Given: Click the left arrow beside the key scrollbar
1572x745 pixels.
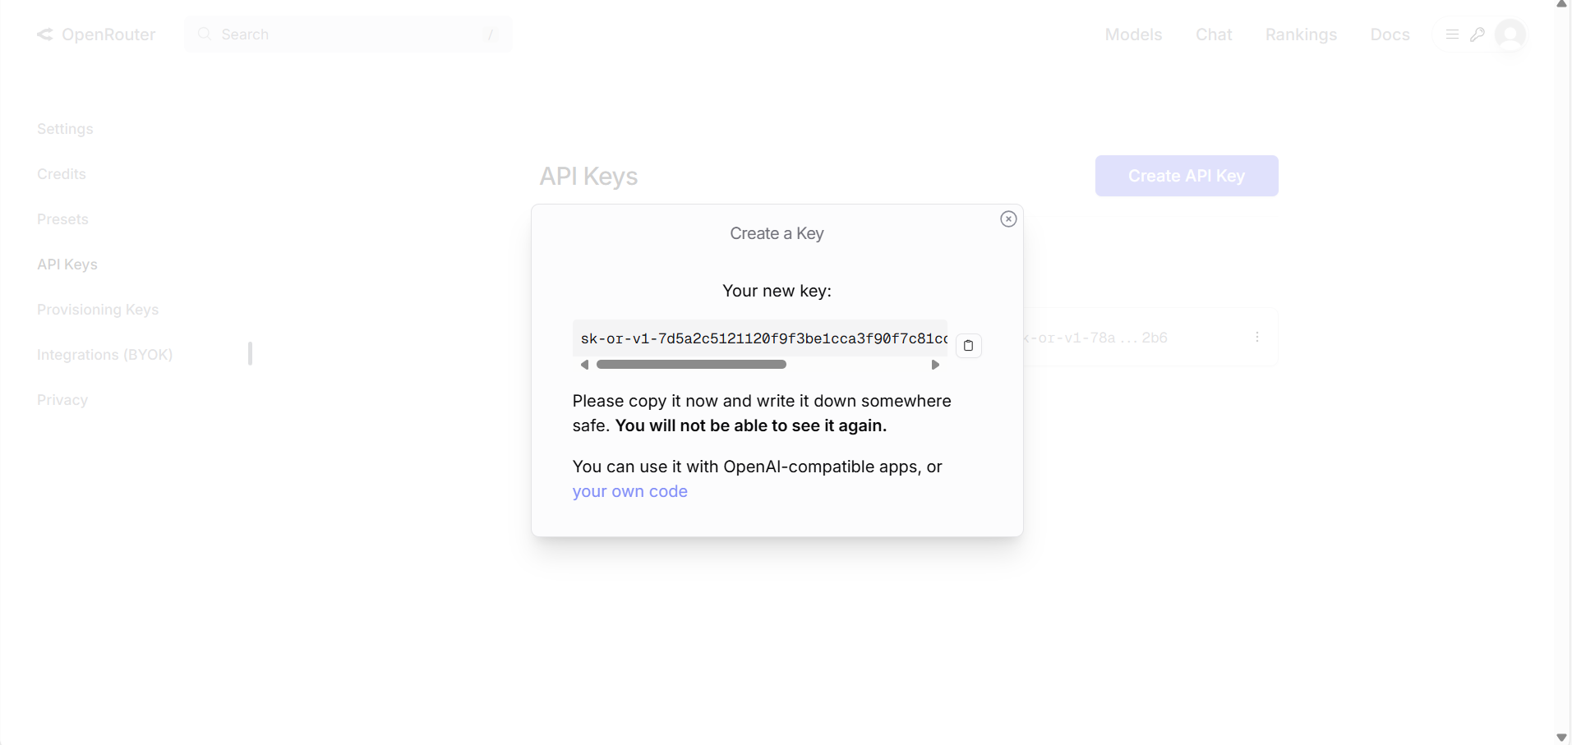Looking at the screenshot, I should [584, 364].
